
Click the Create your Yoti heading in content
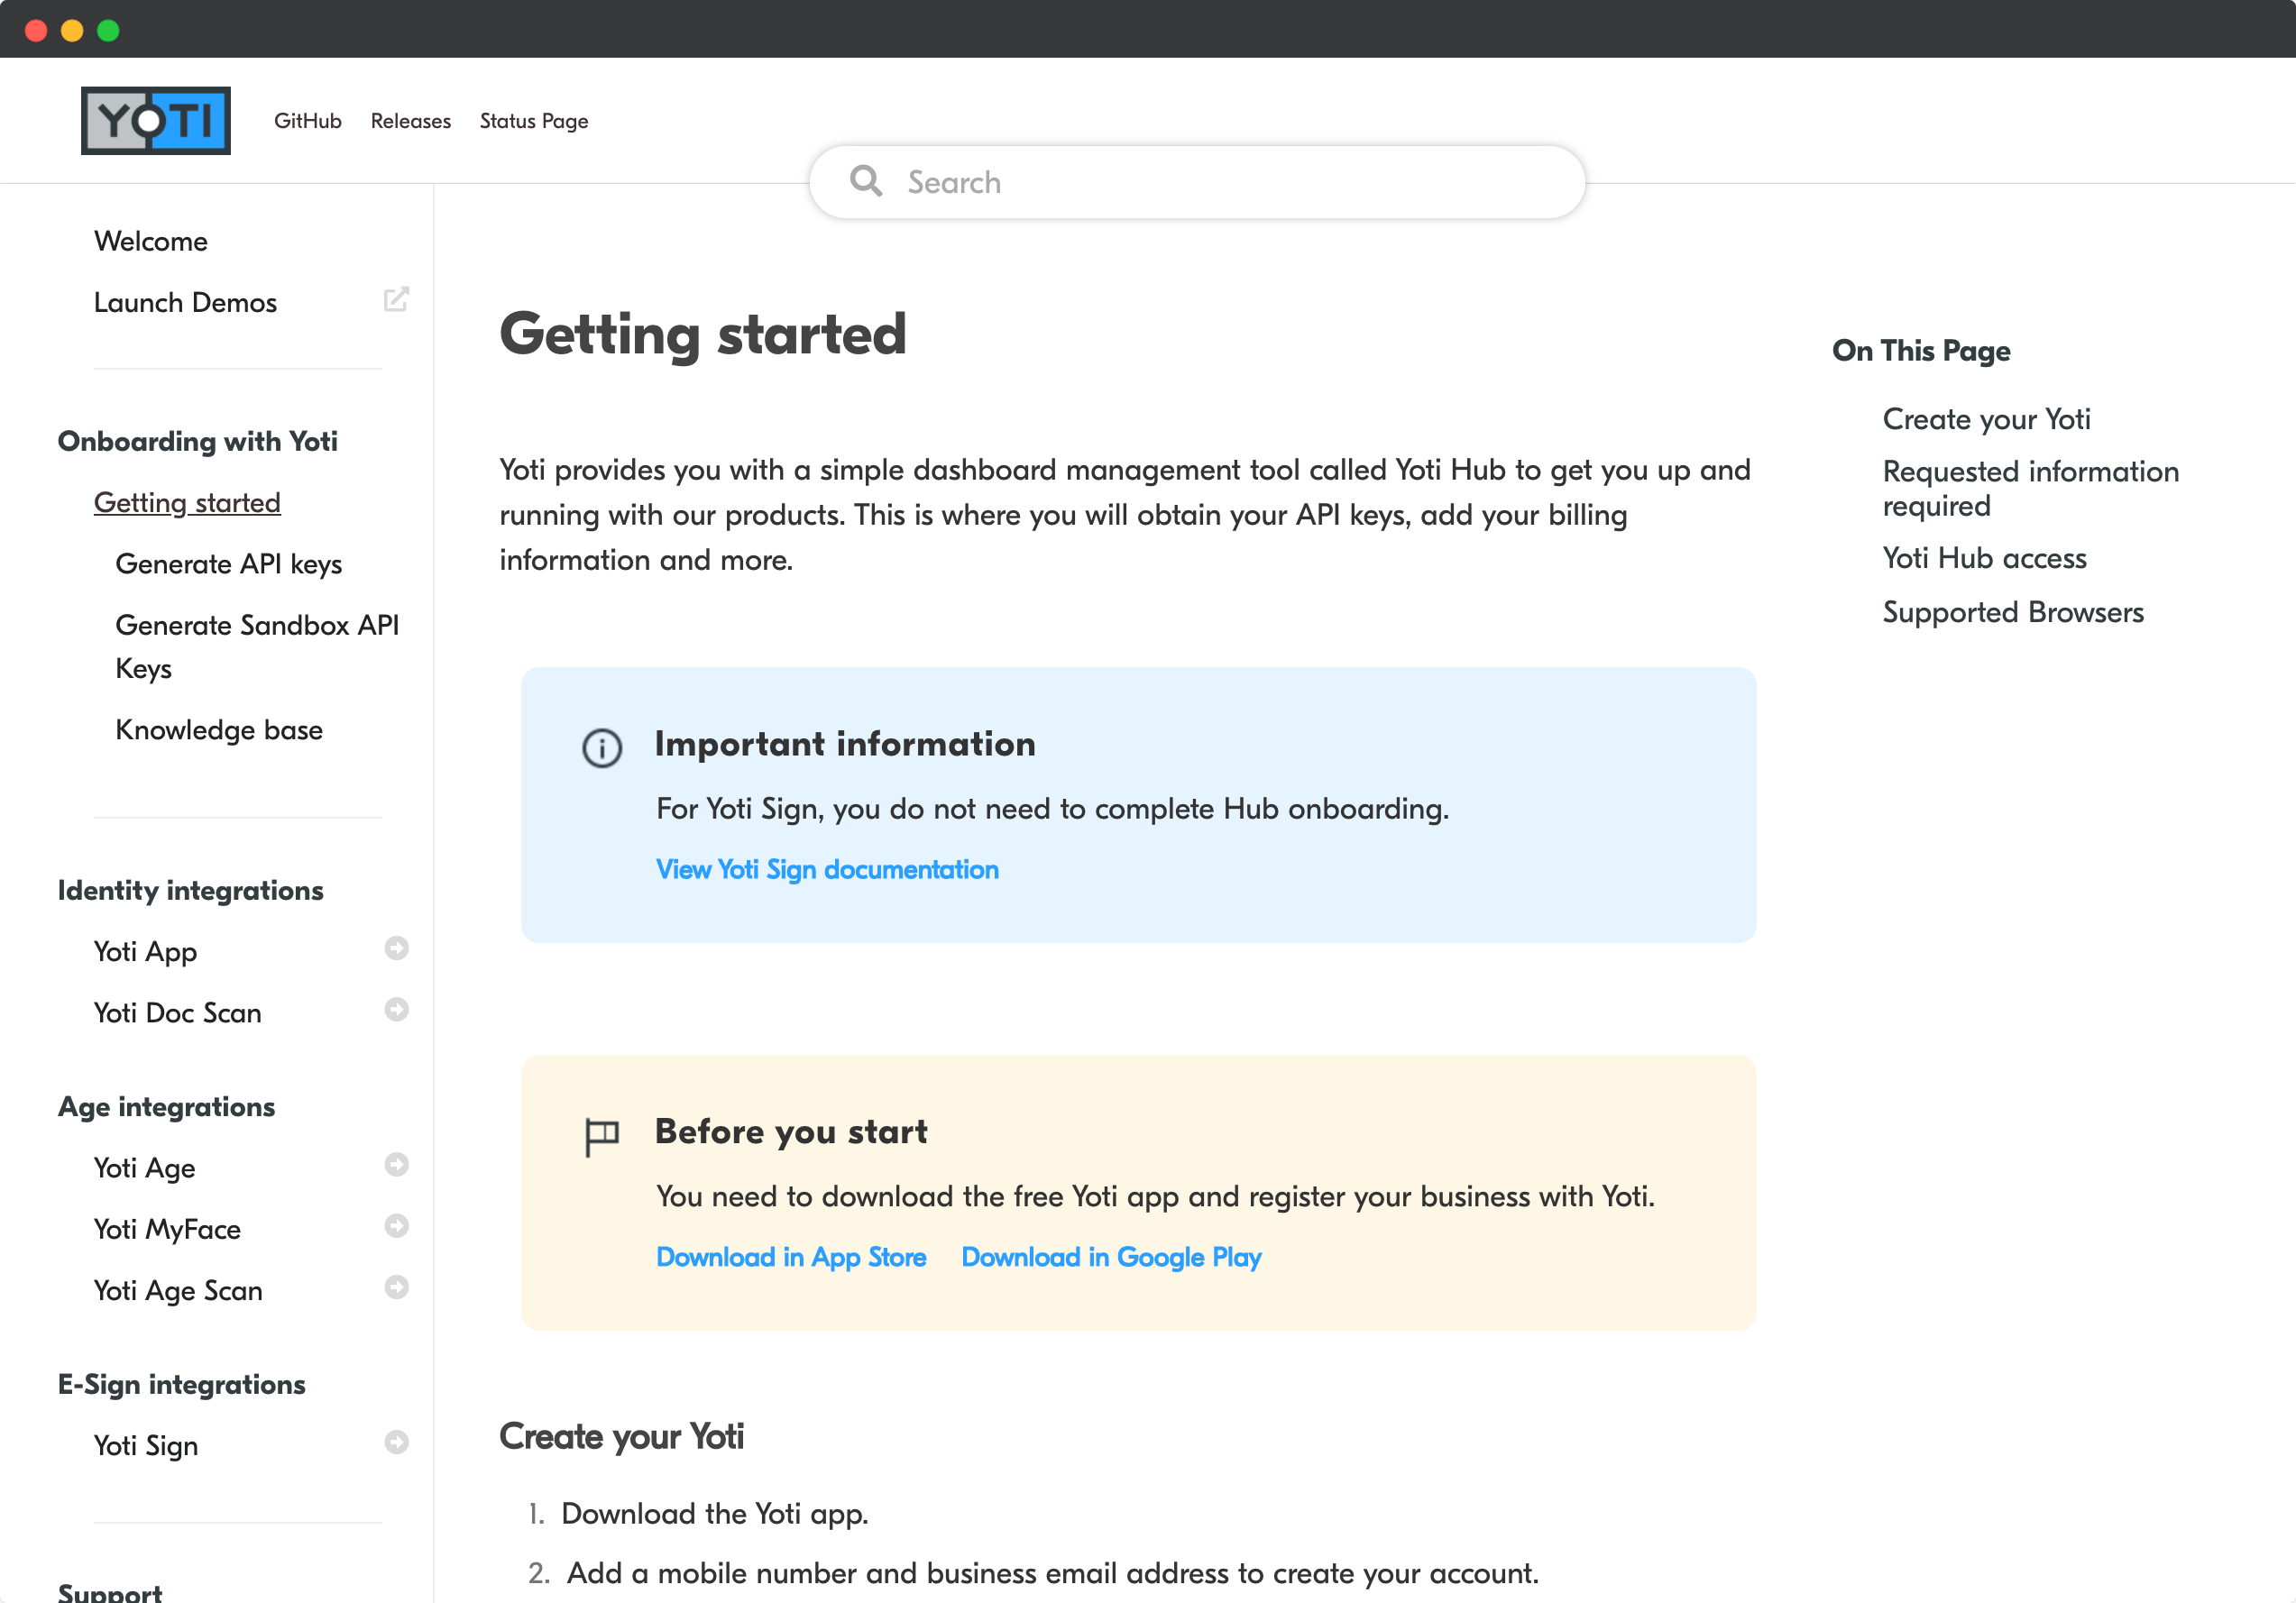[x=622, y=1437]
